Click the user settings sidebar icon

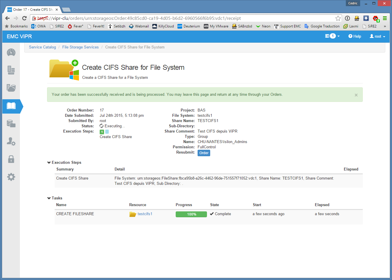click(11, 142)
